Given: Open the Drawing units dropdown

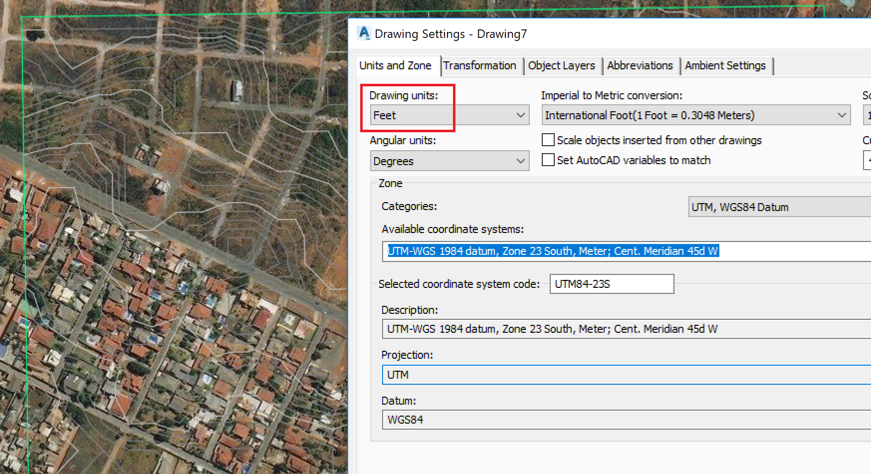Looking at the screenshot, I should pos(449,115).
